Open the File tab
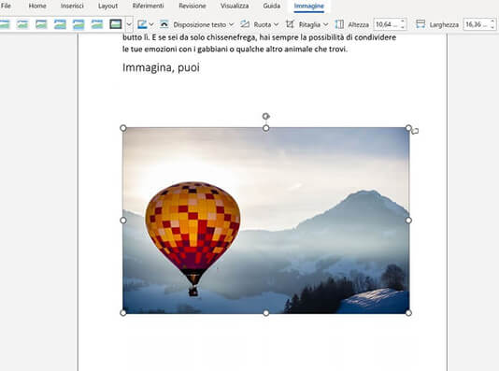499x371 pixels. 6,6
